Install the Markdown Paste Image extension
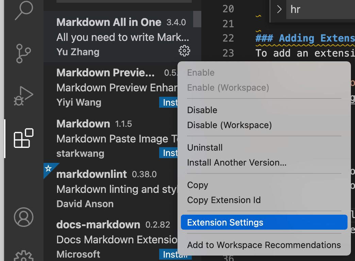 (168, 153)
